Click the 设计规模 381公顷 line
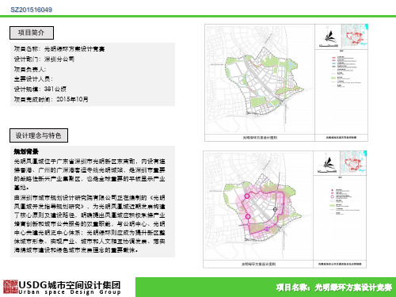Screen dimensions: 396x297 pos(40,89)
